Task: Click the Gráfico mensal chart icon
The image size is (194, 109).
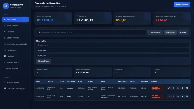Action: 5,38
